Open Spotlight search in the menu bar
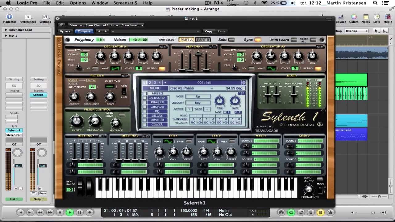This screenshot has width=395, height=222. point(375,3)
